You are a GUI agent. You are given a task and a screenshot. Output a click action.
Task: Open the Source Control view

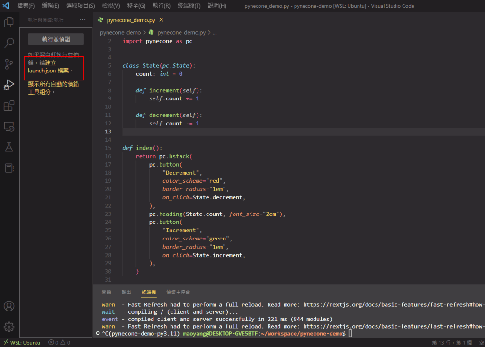coord(9,64)
